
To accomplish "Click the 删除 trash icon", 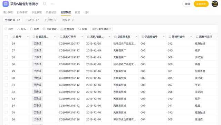I will click(x=31, y=29).
